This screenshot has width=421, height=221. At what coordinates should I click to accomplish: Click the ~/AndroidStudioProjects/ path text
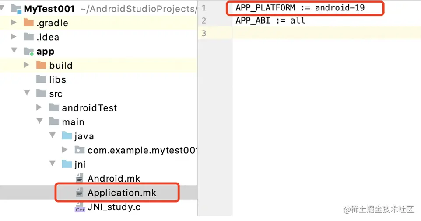[x=139, y=9]
